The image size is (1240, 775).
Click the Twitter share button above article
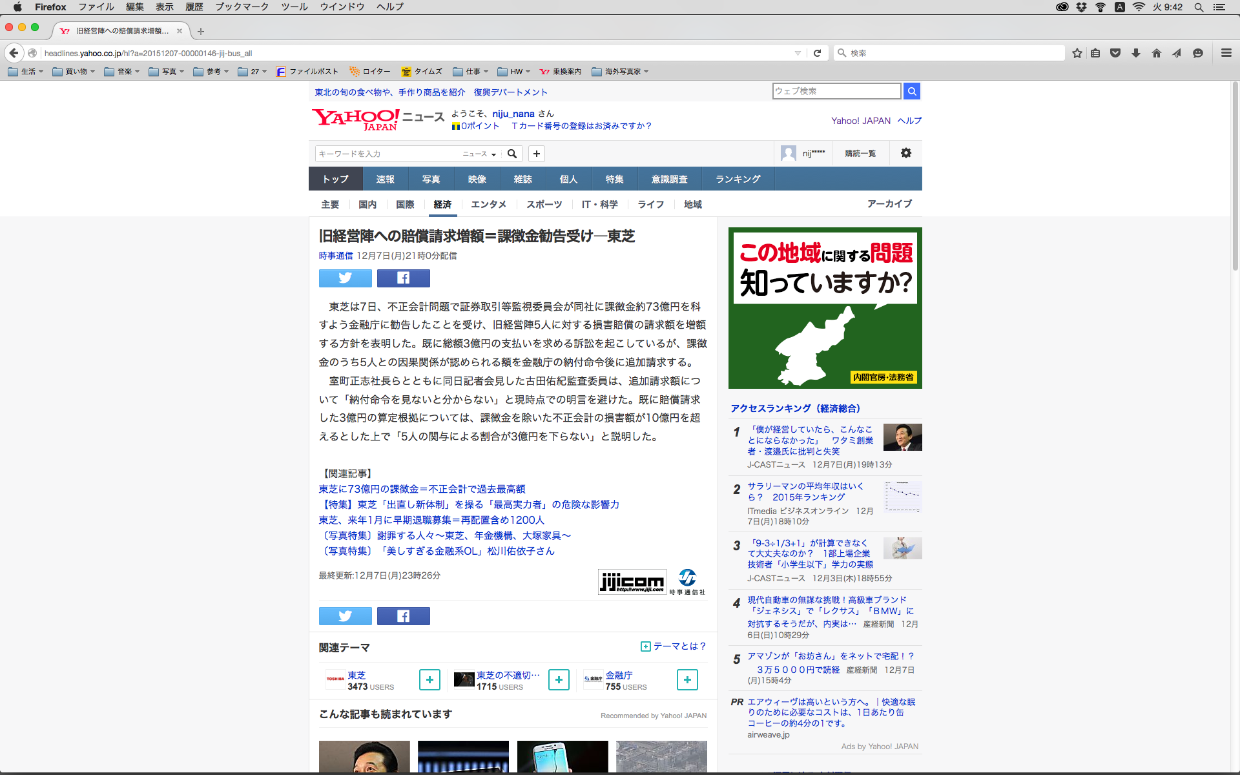click(x=345, y=278)
